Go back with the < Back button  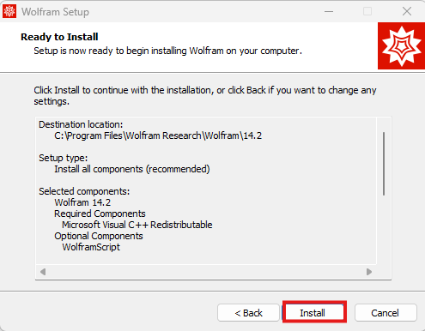click(248, 313)
